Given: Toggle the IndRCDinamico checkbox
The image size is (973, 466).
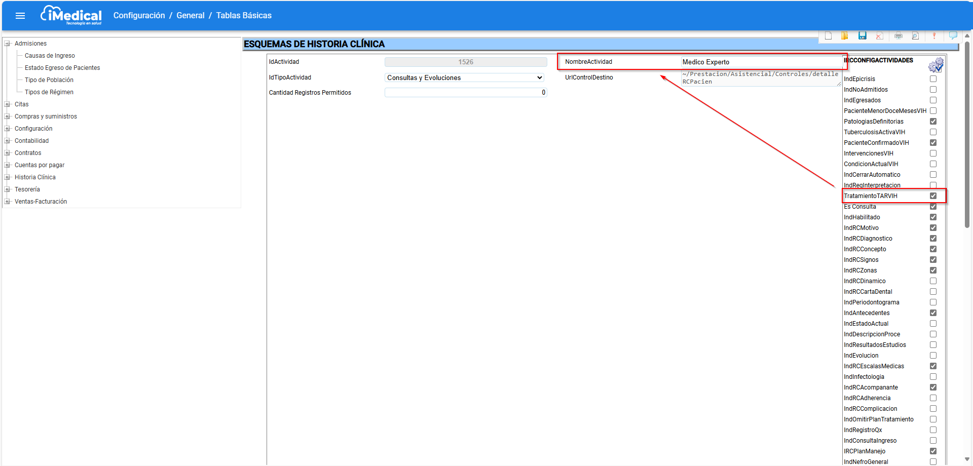Looking at the screenshot, I should [x=933, y=281].
